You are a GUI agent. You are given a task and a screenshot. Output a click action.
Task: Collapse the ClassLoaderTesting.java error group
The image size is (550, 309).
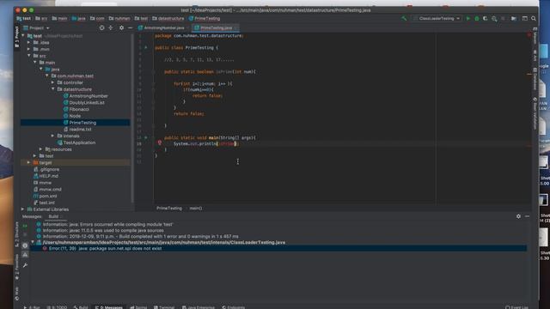[x=33, y=242]
